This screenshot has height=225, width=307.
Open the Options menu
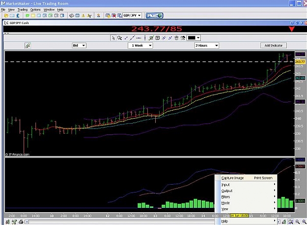click(x=35, y=10)
